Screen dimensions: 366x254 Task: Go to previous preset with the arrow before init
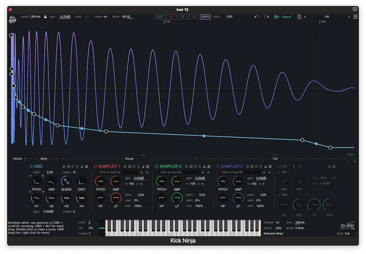pos(305,17)
